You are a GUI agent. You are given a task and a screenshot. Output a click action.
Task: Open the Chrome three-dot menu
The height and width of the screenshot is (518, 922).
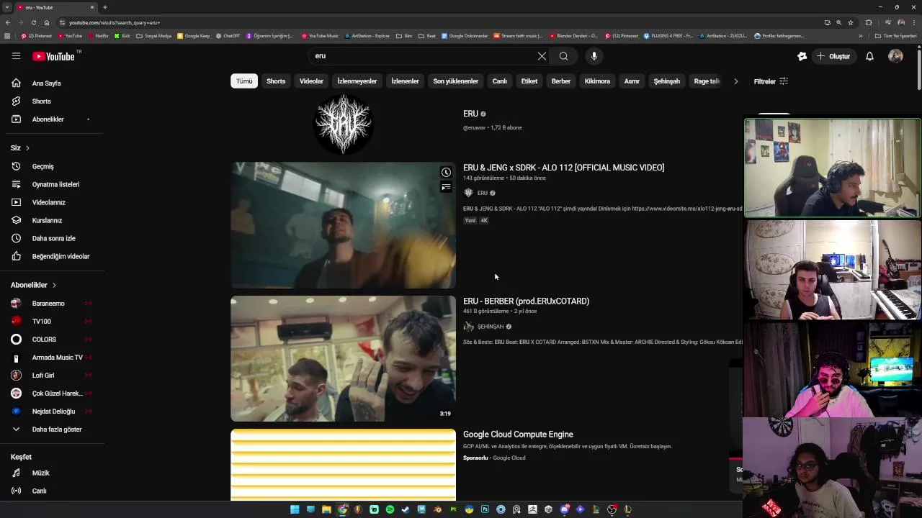914,22
